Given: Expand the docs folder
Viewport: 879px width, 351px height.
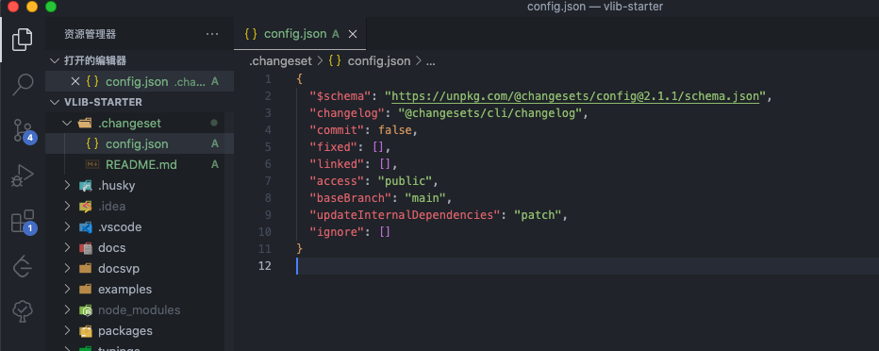Looking at the screenshot, I should (67, 248).
